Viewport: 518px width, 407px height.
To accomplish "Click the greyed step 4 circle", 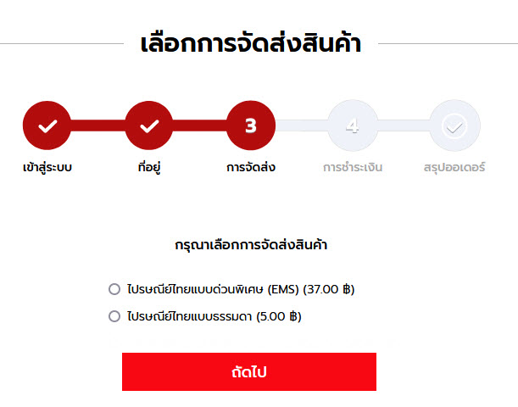I will tap(353, 125).
